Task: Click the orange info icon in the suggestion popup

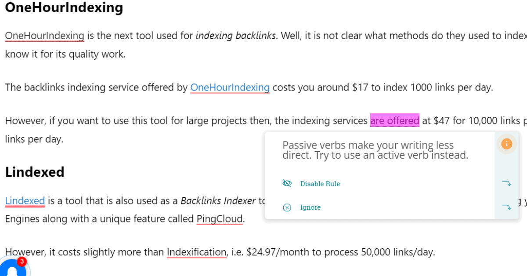Action: pos(506,143)
